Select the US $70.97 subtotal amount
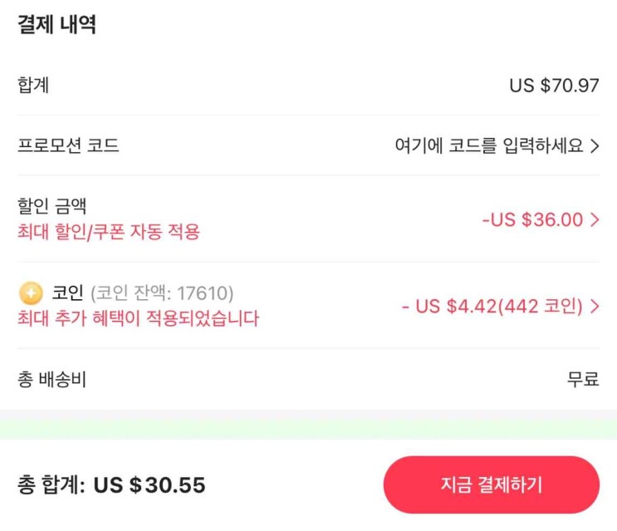This screenshot has height=531, width=617. 554,85
